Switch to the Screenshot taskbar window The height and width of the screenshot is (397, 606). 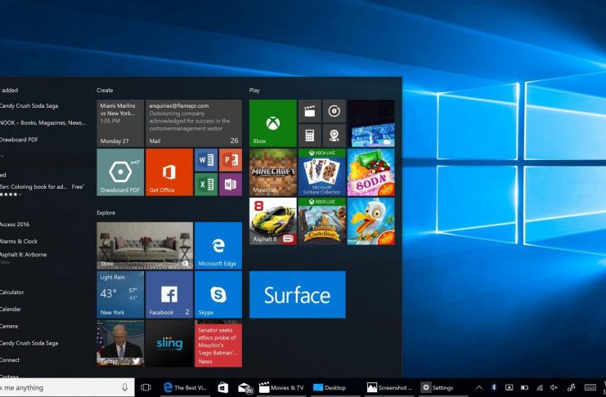point(389,387)
